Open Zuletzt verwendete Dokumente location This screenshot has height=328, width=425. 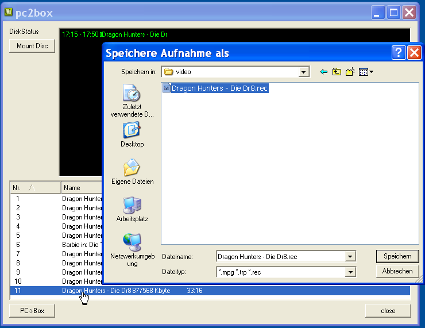[x=132, y=101]
